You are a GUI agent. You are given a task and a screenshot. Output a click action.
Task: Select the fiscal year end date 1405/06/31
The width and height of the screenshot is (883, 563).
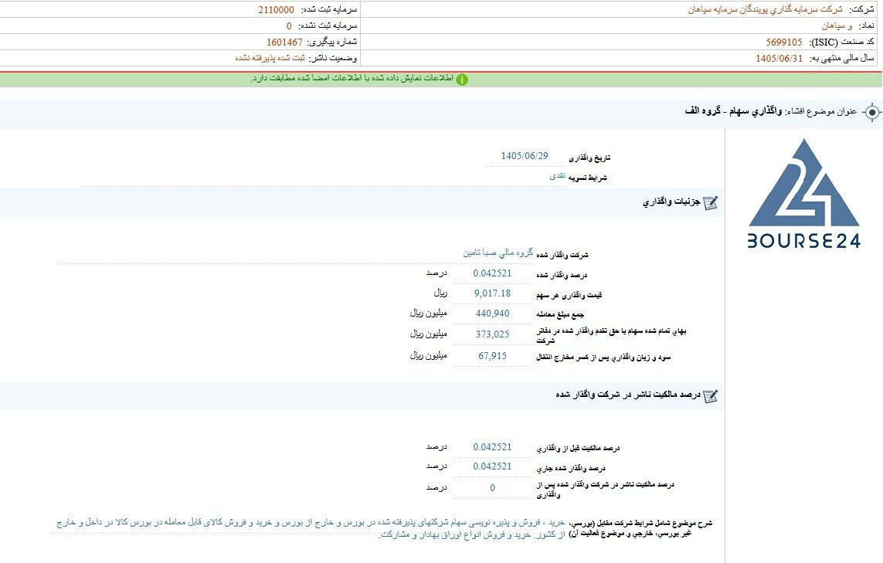point(779,59)
